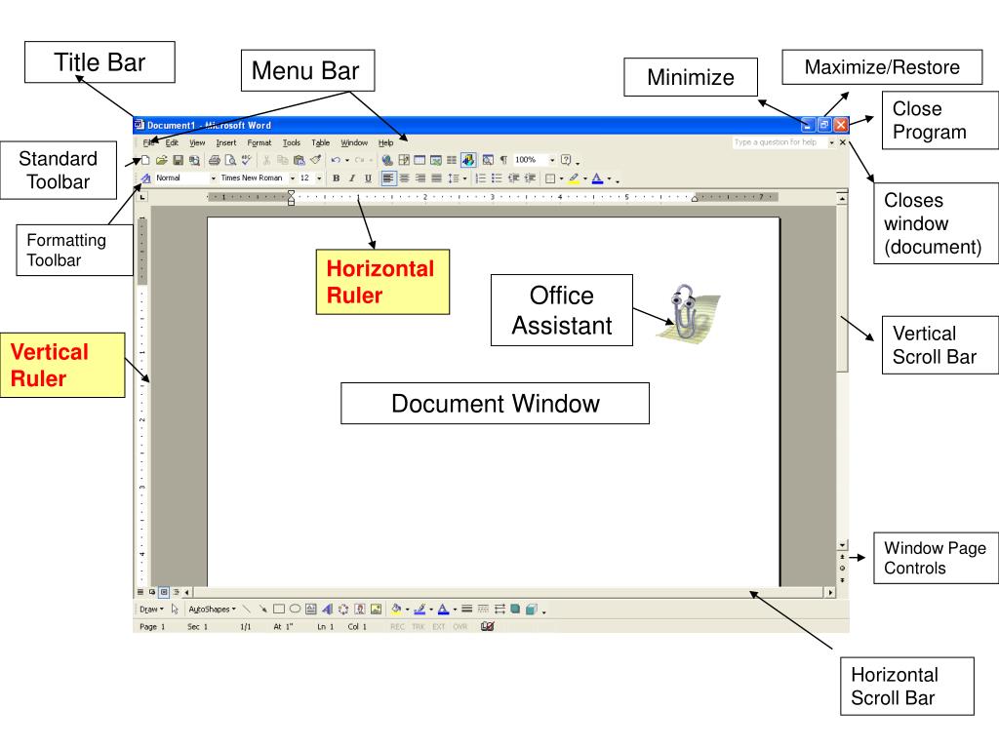Viewport: 999px width, 749px height.
Task: Toggle the Drawing toolbar button
Action: coord(468,160)
